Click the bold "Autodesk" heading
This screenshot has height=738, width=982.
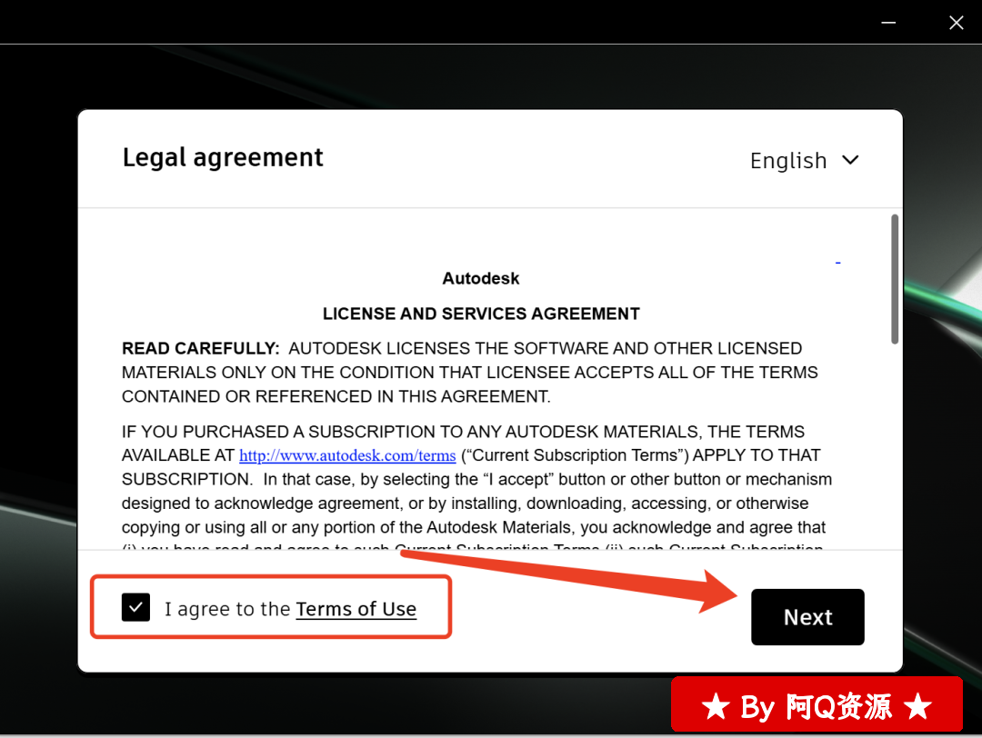[481, 278]
